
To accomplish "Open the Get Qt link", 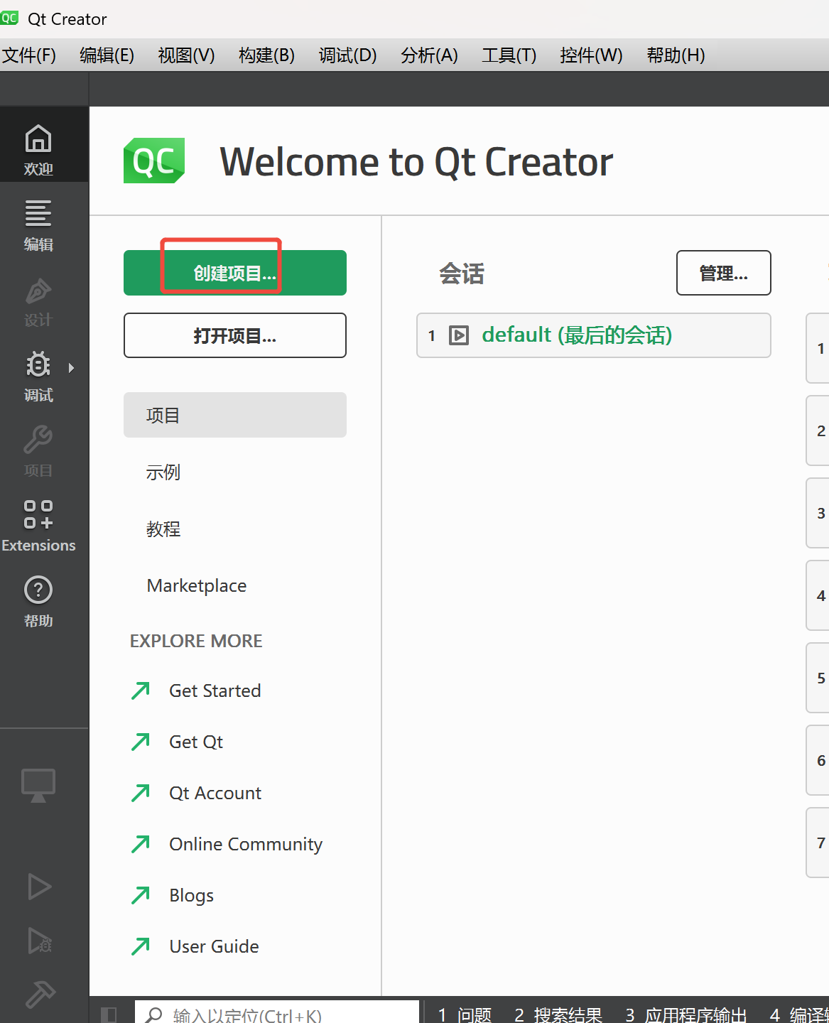I will click(196, 742).
